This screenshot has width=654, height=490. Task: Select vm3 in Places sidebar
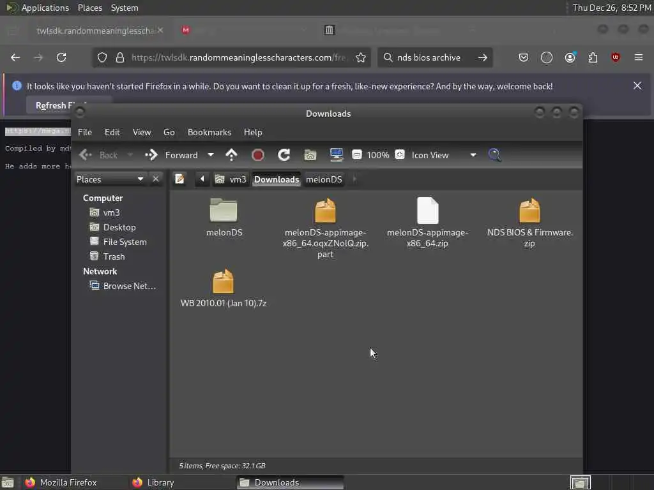pyautogui.click(x=105, y=212)
